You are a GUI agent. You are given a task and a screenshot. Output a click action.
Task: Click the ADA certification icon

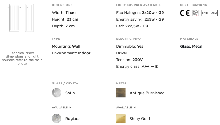coord(214,13)
